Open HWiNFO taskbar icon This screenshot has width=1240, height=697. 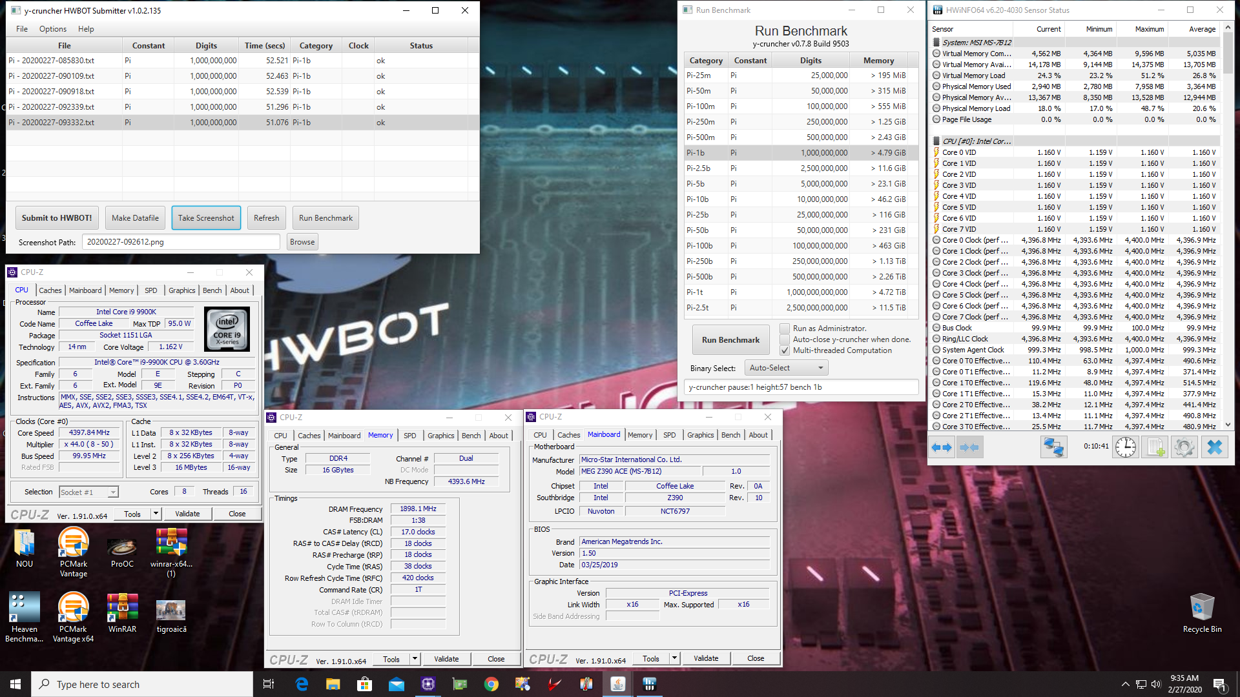click(x=650, y=684)
